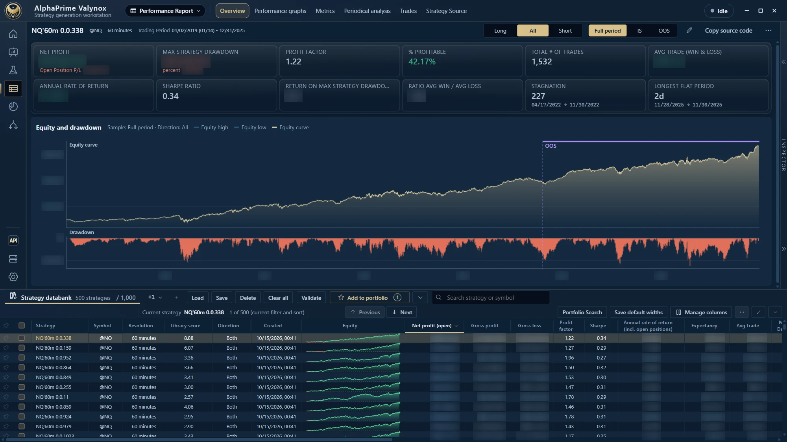Click the expand fullscreen databank icon

[758, 312]
